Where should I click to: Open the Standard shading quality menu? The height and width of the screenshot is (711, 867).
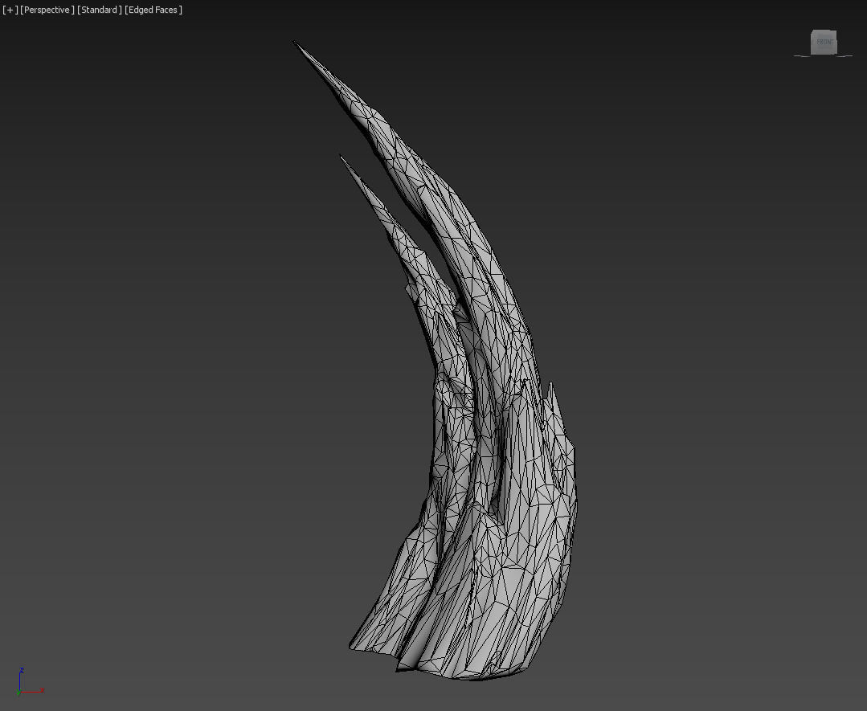100,10
